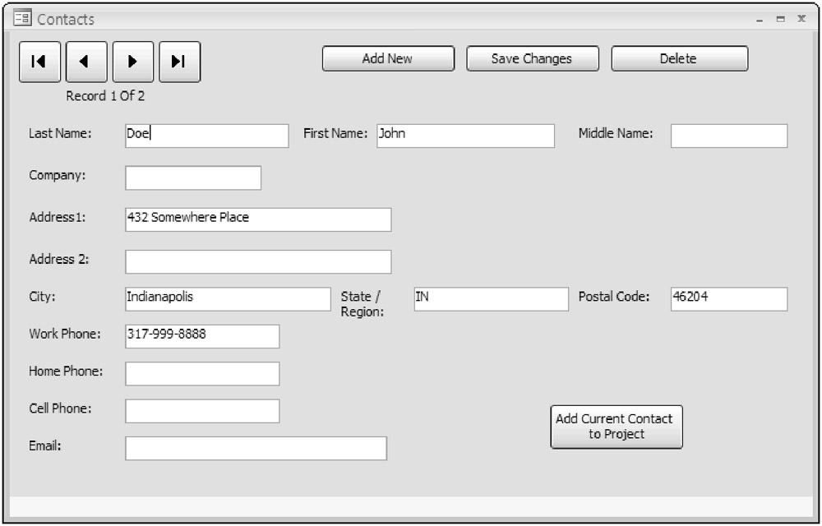
Task: Click the empty Company field
Action: tap(192, 178)
